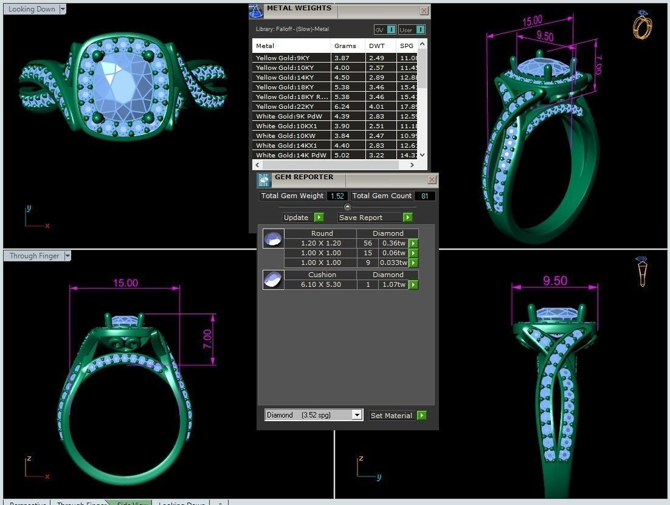Click the vertical scrollbar thumb in metal list
The height and width of the screenshot is (505, 670).
[422, 68]
